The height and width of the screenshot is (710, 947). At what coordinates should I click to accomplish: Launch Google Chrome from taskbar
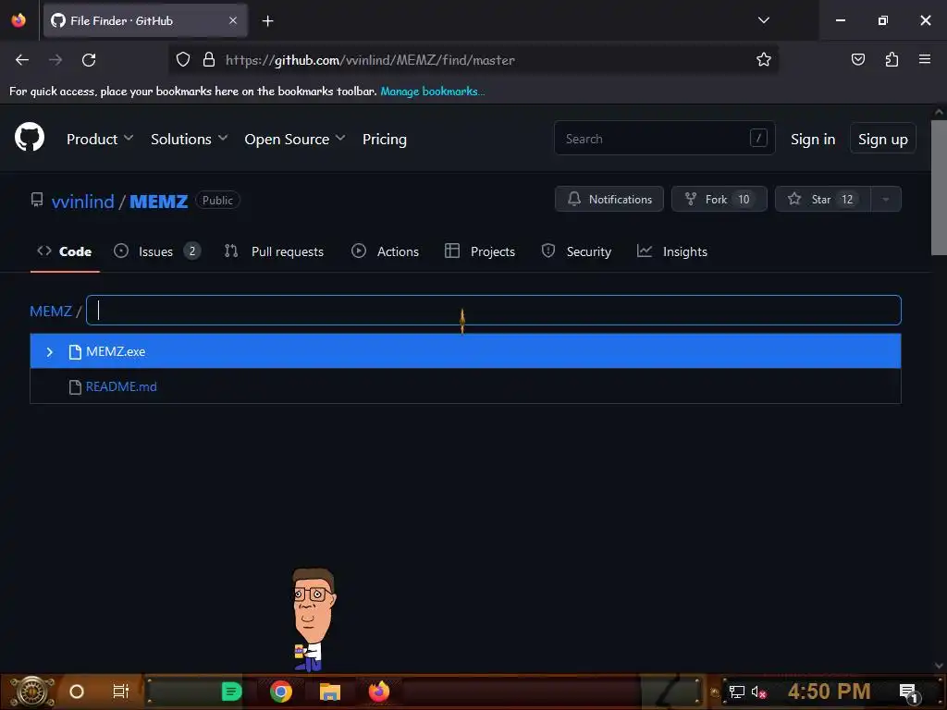click(x=281, y=692)
